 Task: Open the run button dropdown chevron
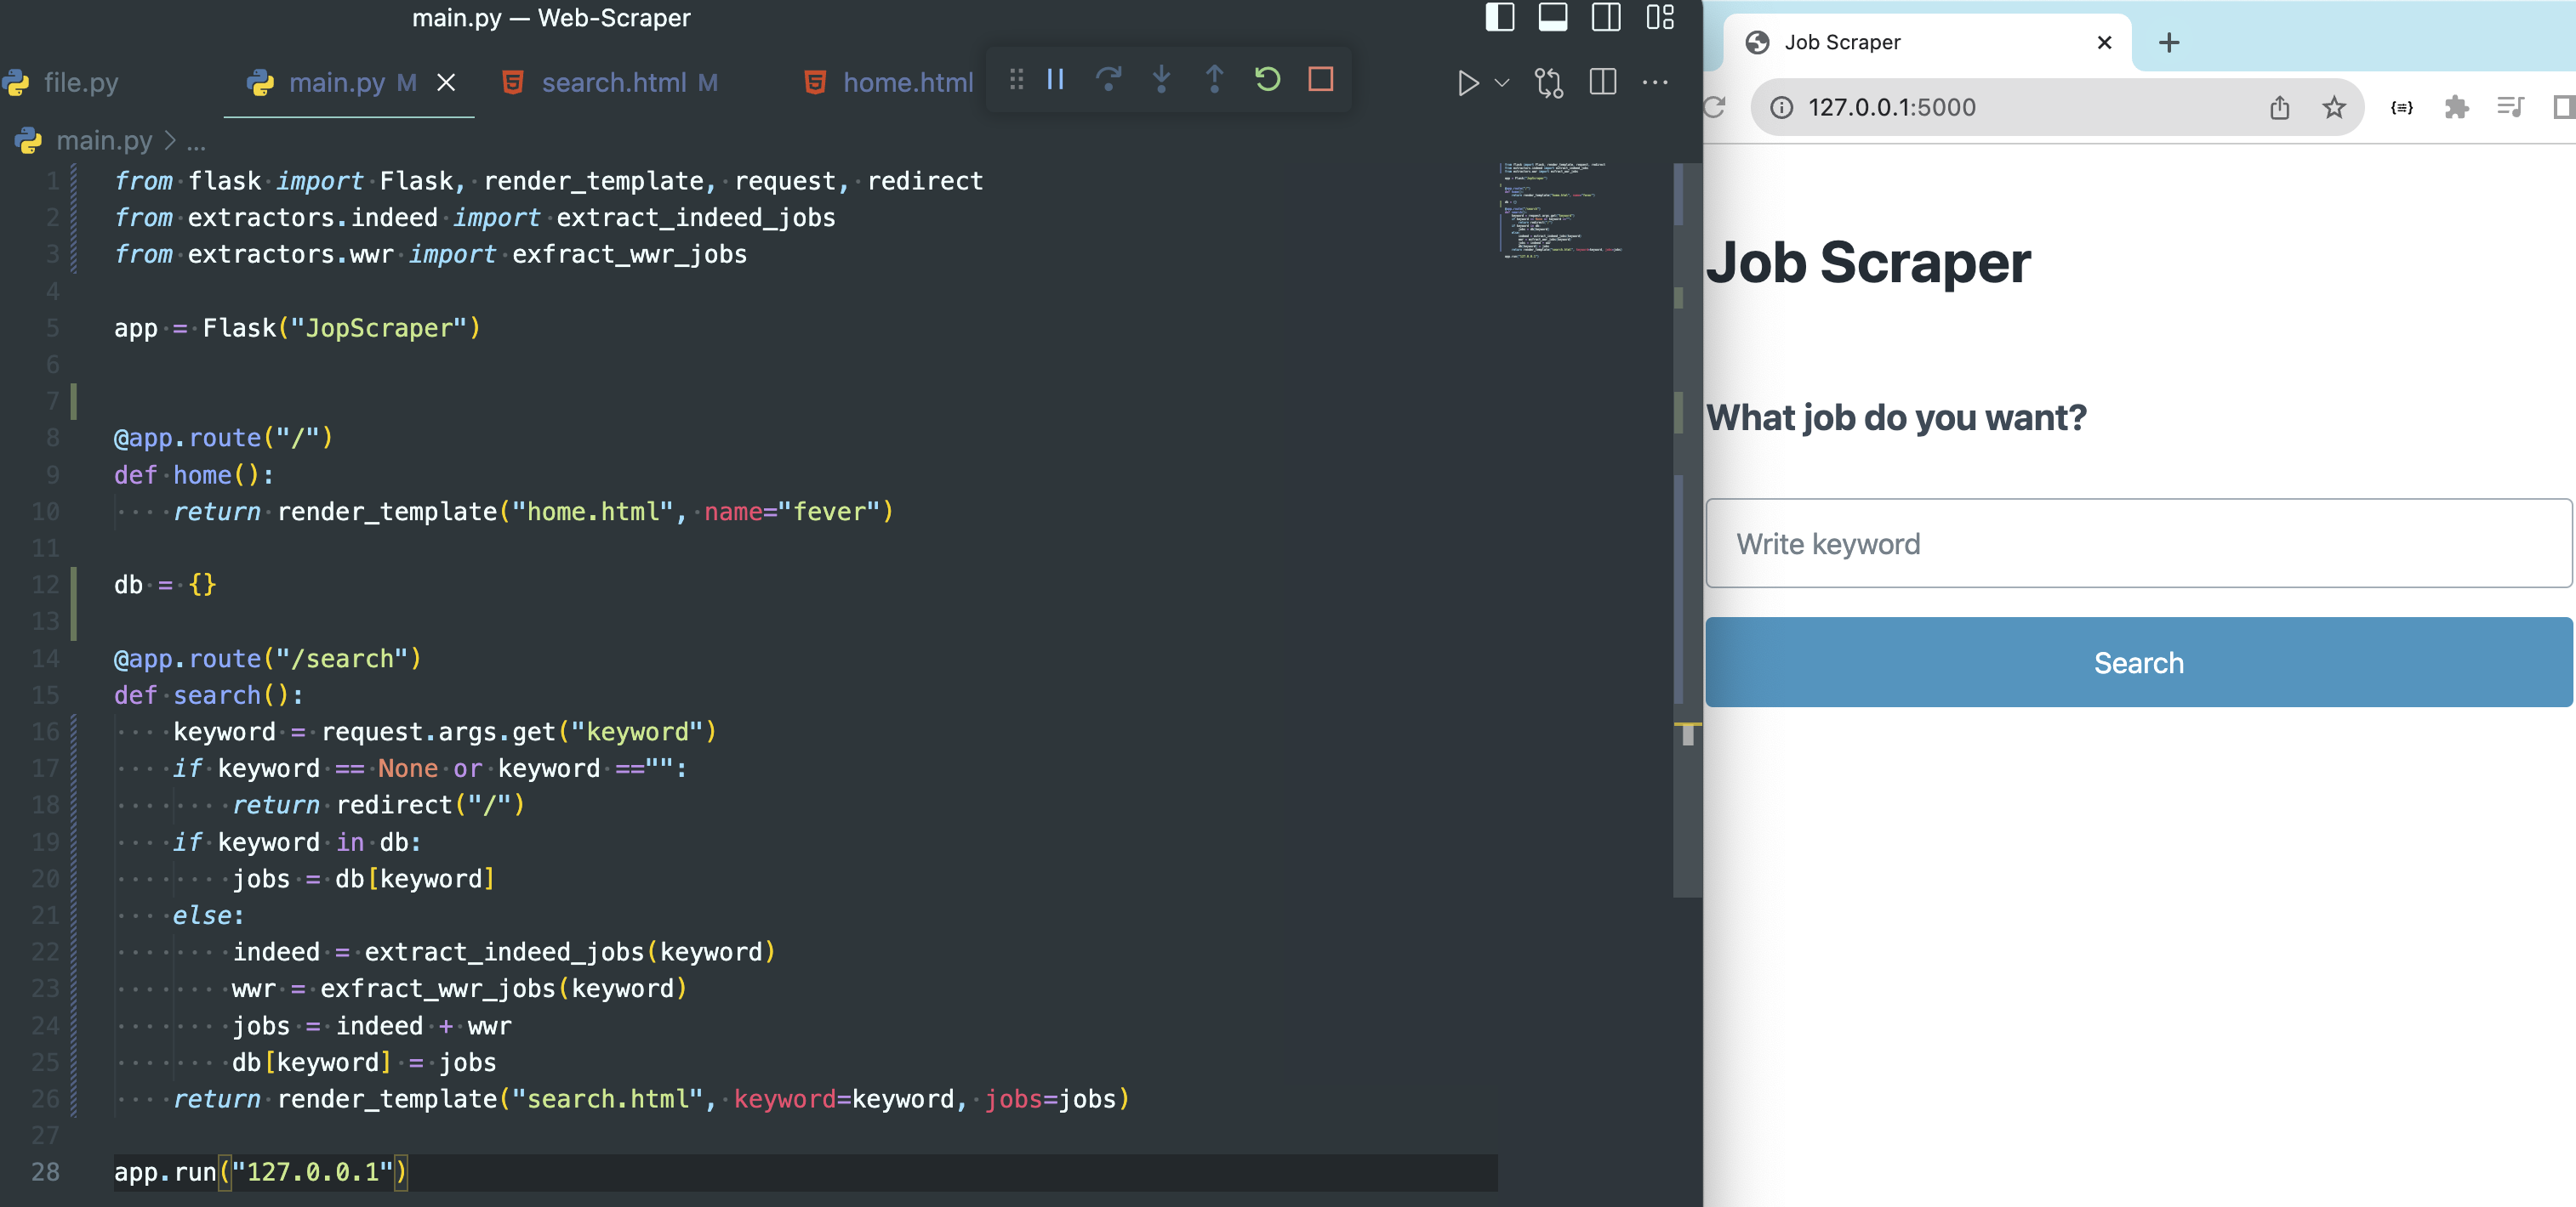(1502, 83)
